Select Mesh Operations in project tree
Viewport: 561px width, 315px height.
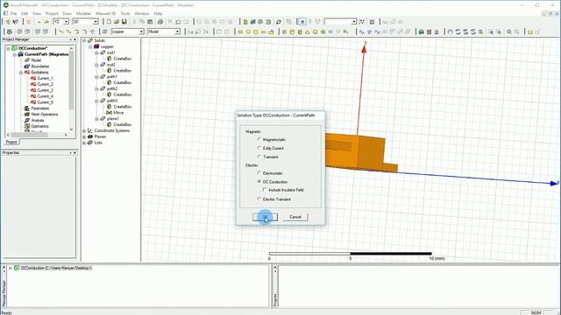(x=44, y=115)
